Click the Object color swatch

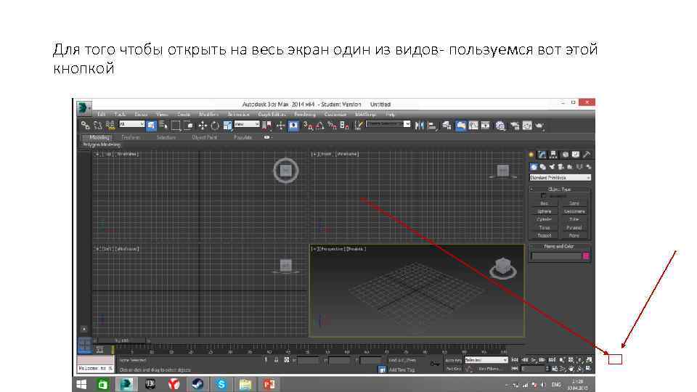click(x=586, y=256)
